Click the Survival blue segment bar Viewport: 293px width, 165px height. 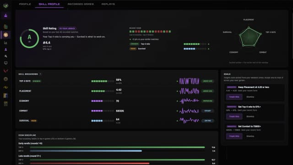coord(103,121)
